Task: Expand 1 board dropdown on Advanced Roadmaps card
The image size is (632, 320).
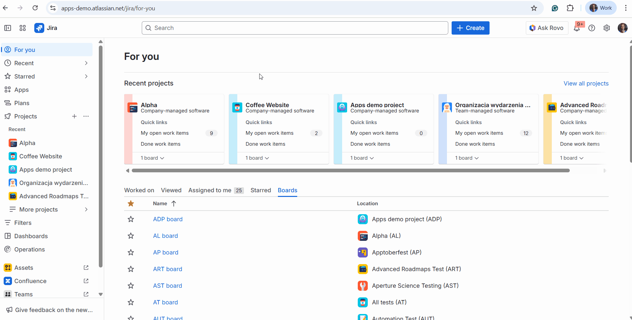Action: (572, 158)
